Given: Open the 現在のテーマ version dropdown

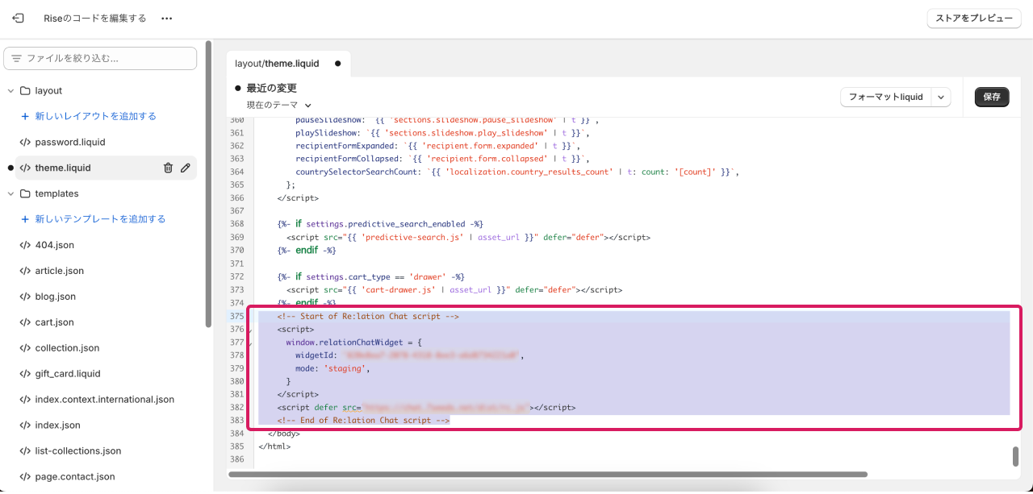Looking at the screenshot, I should (279, 106).
